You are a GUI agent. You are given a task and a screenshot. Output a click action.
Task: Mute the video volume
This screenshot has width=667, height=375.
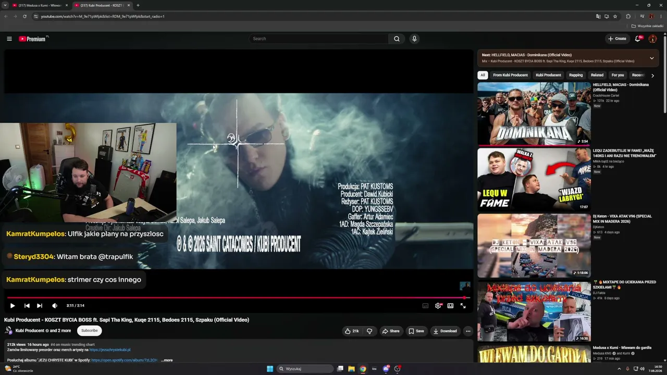(55, 306)
